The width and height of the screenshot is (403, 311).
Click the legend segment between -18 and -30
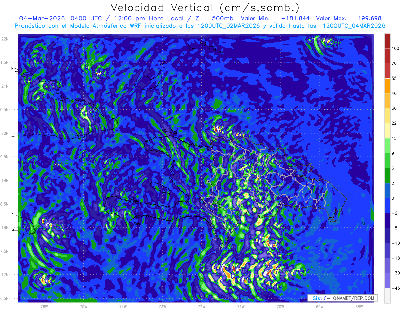[x=387, y=265]
